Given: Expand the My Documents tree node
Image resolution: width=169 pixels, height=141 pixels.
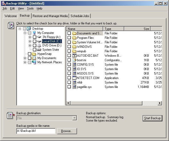Looking at the screenshot, I should (25, 58).
